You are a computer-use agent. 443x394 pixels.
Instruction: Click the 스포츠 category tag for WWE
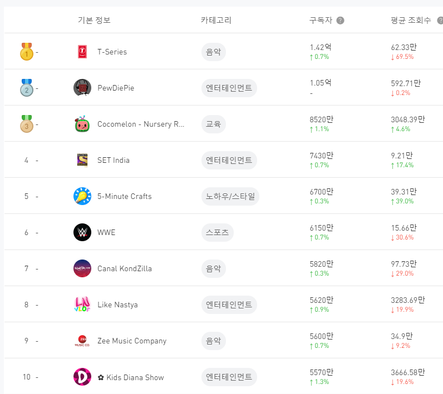coord(218,232)
